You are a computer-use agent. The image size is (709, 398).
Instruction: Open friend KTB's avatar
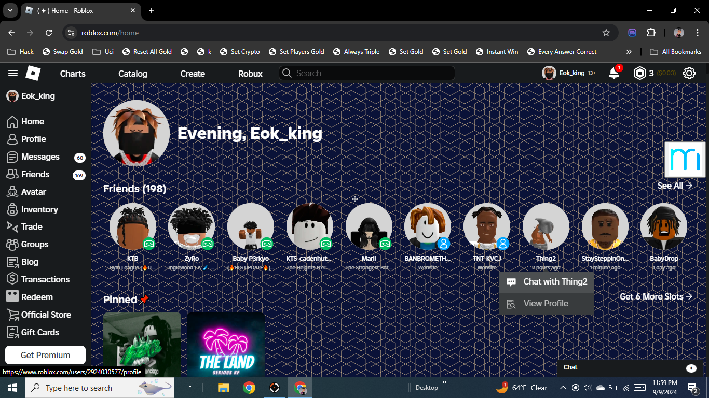[x=133, y=226]
